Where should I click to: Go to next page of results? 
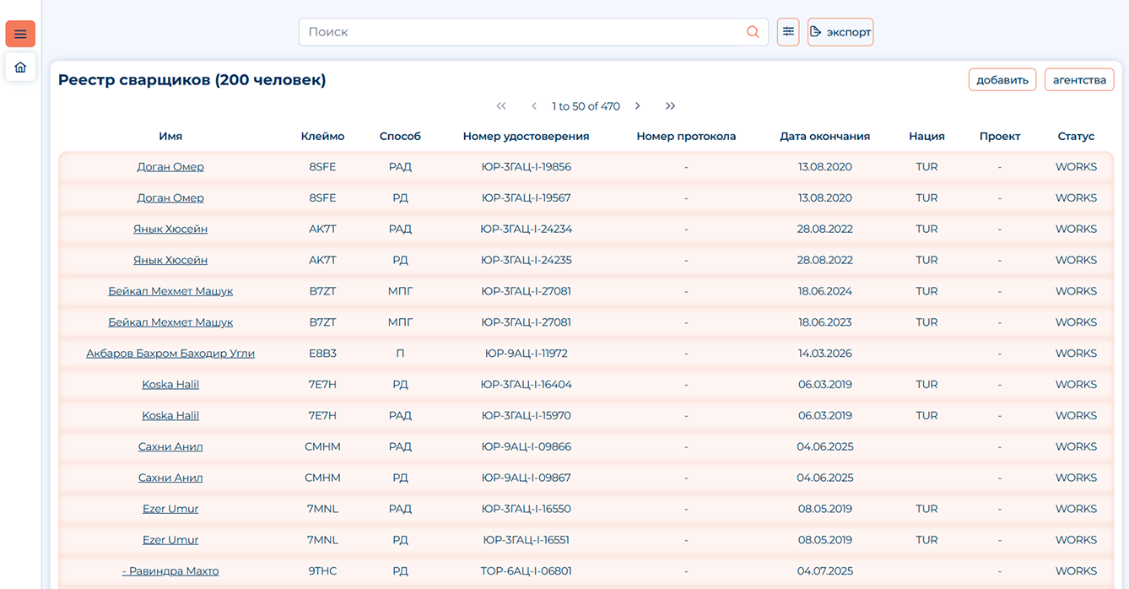tap(638, 106)
